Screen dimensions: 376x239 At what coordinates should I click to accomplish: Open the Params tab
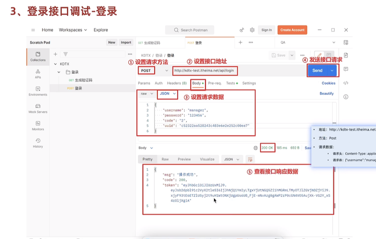[x=144, y=83]
